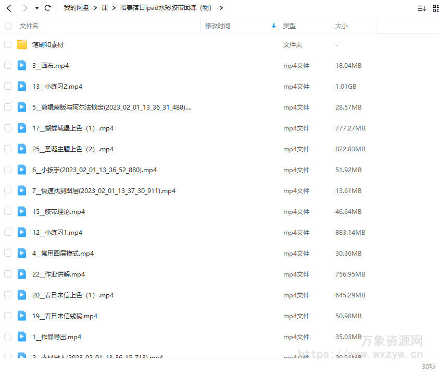Check the select-all checkbox in the header

[x=8, y=25]
